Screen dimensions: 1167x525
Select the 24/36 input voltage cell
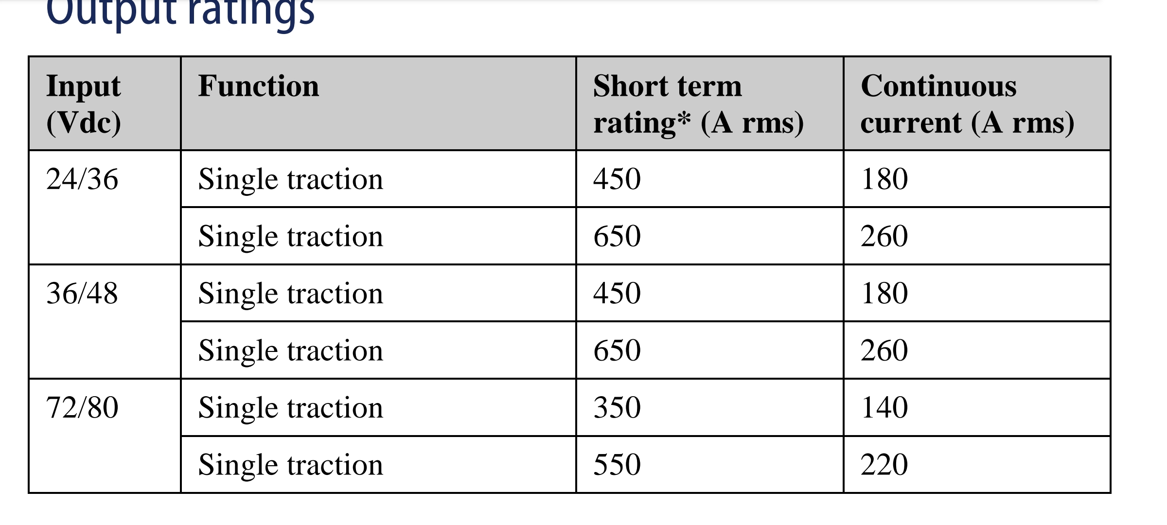82,179
